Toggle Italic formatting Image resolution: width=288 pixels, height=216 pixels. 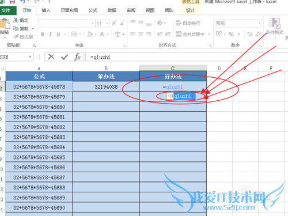point(51,34)
